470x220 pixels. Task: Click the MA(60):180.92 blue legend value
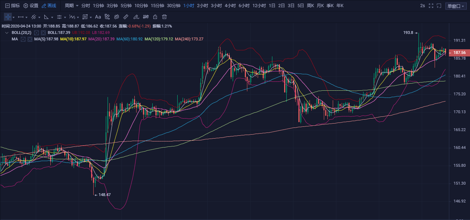tap(129, 39)
